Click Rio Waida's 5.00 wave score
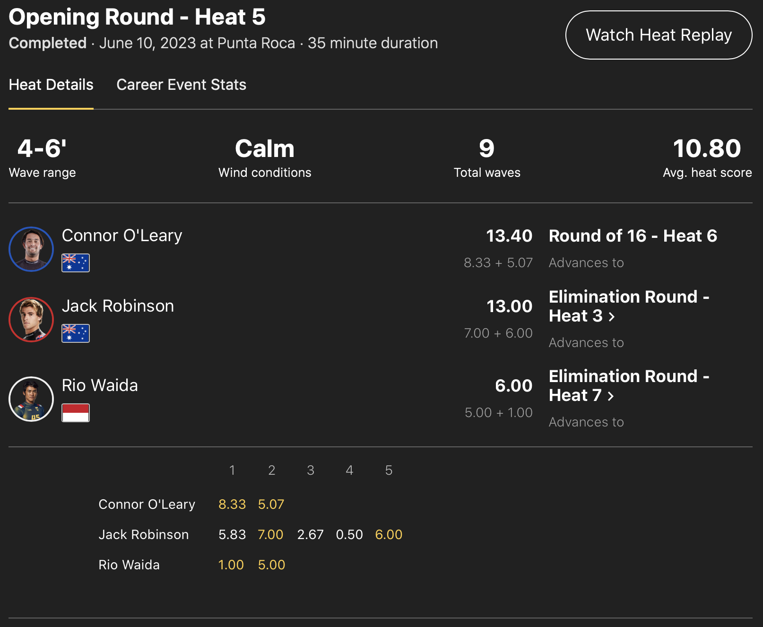 point(271,565)
